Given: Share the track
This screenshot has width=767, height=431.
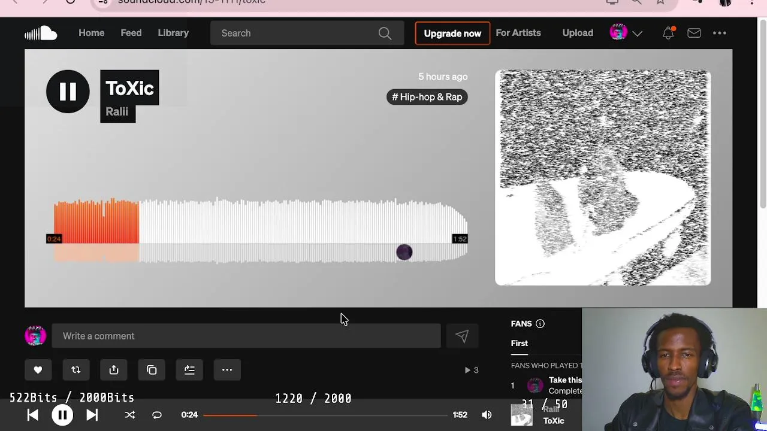Looking at the screenshot, I should [114, 370].
